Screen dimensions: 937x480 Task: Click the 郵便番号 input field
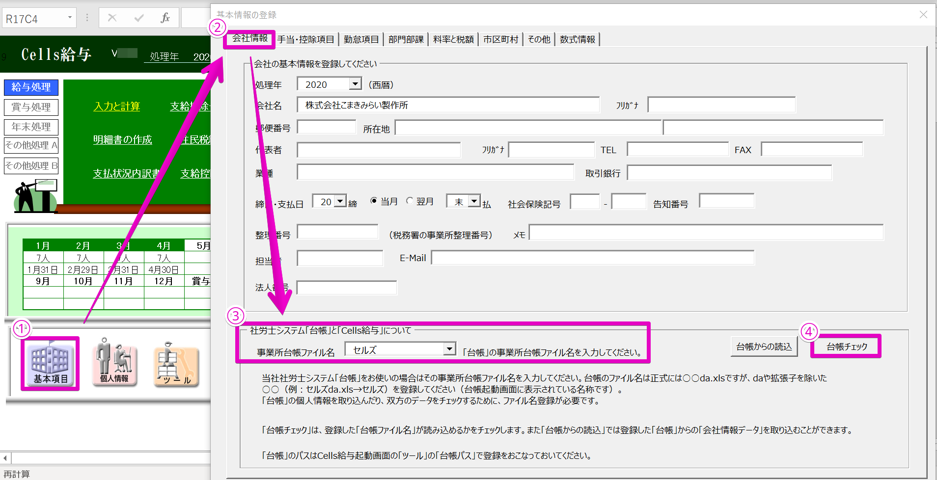tap(327, 127)
